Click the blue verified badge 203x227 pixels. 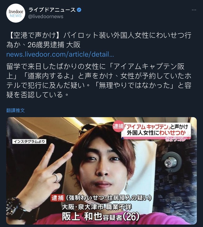coord(79,10)
